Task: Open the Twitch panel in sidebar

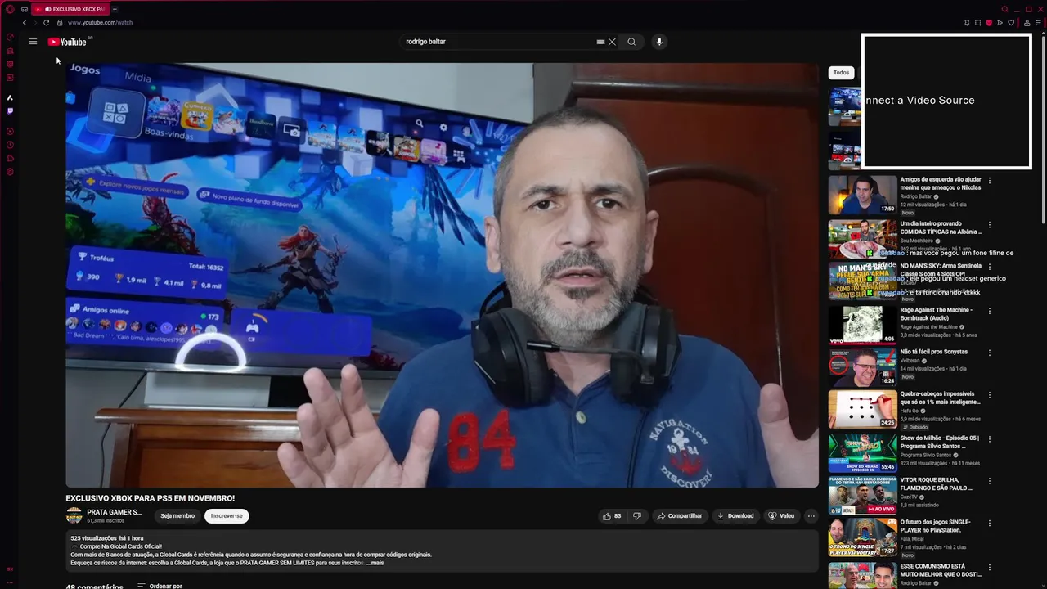Action: pyautogui.click(x=10, y=110)
